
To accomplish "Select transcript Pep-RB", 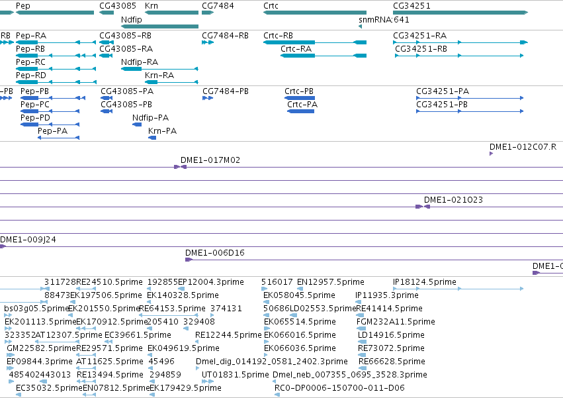I will [x=30, y=49].
